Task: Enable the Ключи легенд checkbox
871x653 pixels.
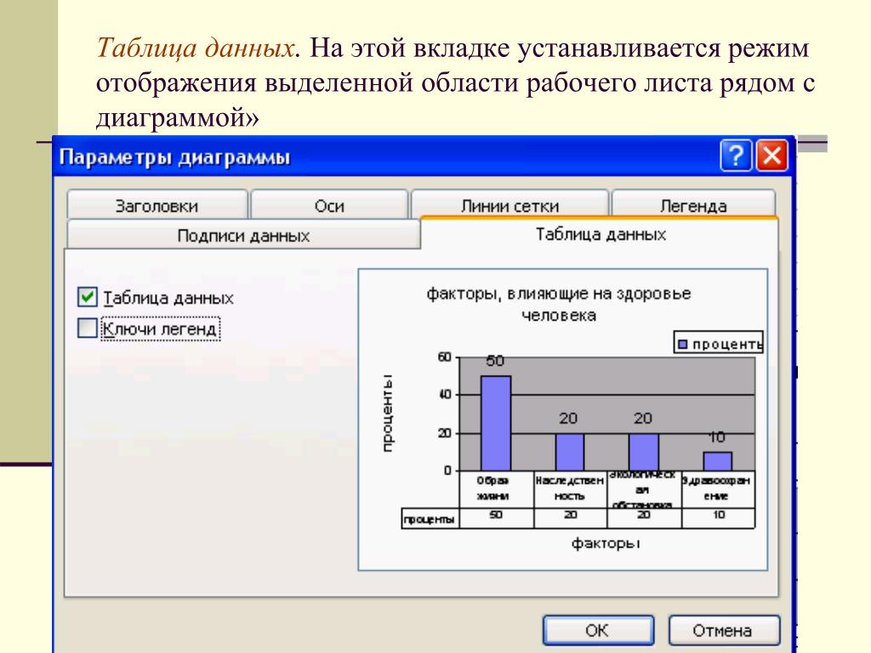Action: pos(88,328)
